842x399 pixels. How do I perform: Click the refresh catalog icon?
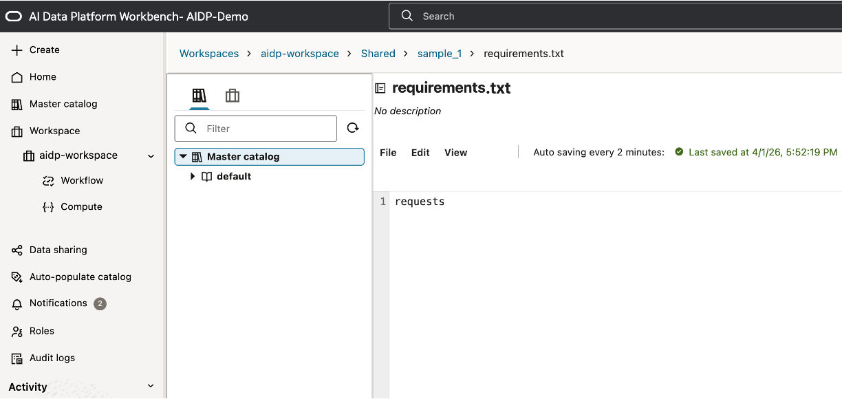coord(353,128)
